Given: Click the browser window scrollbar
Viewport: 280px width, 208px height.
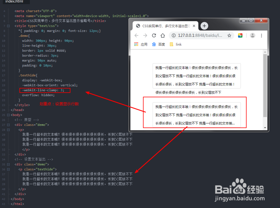Looking at the screenshot, I should (265, 84).
